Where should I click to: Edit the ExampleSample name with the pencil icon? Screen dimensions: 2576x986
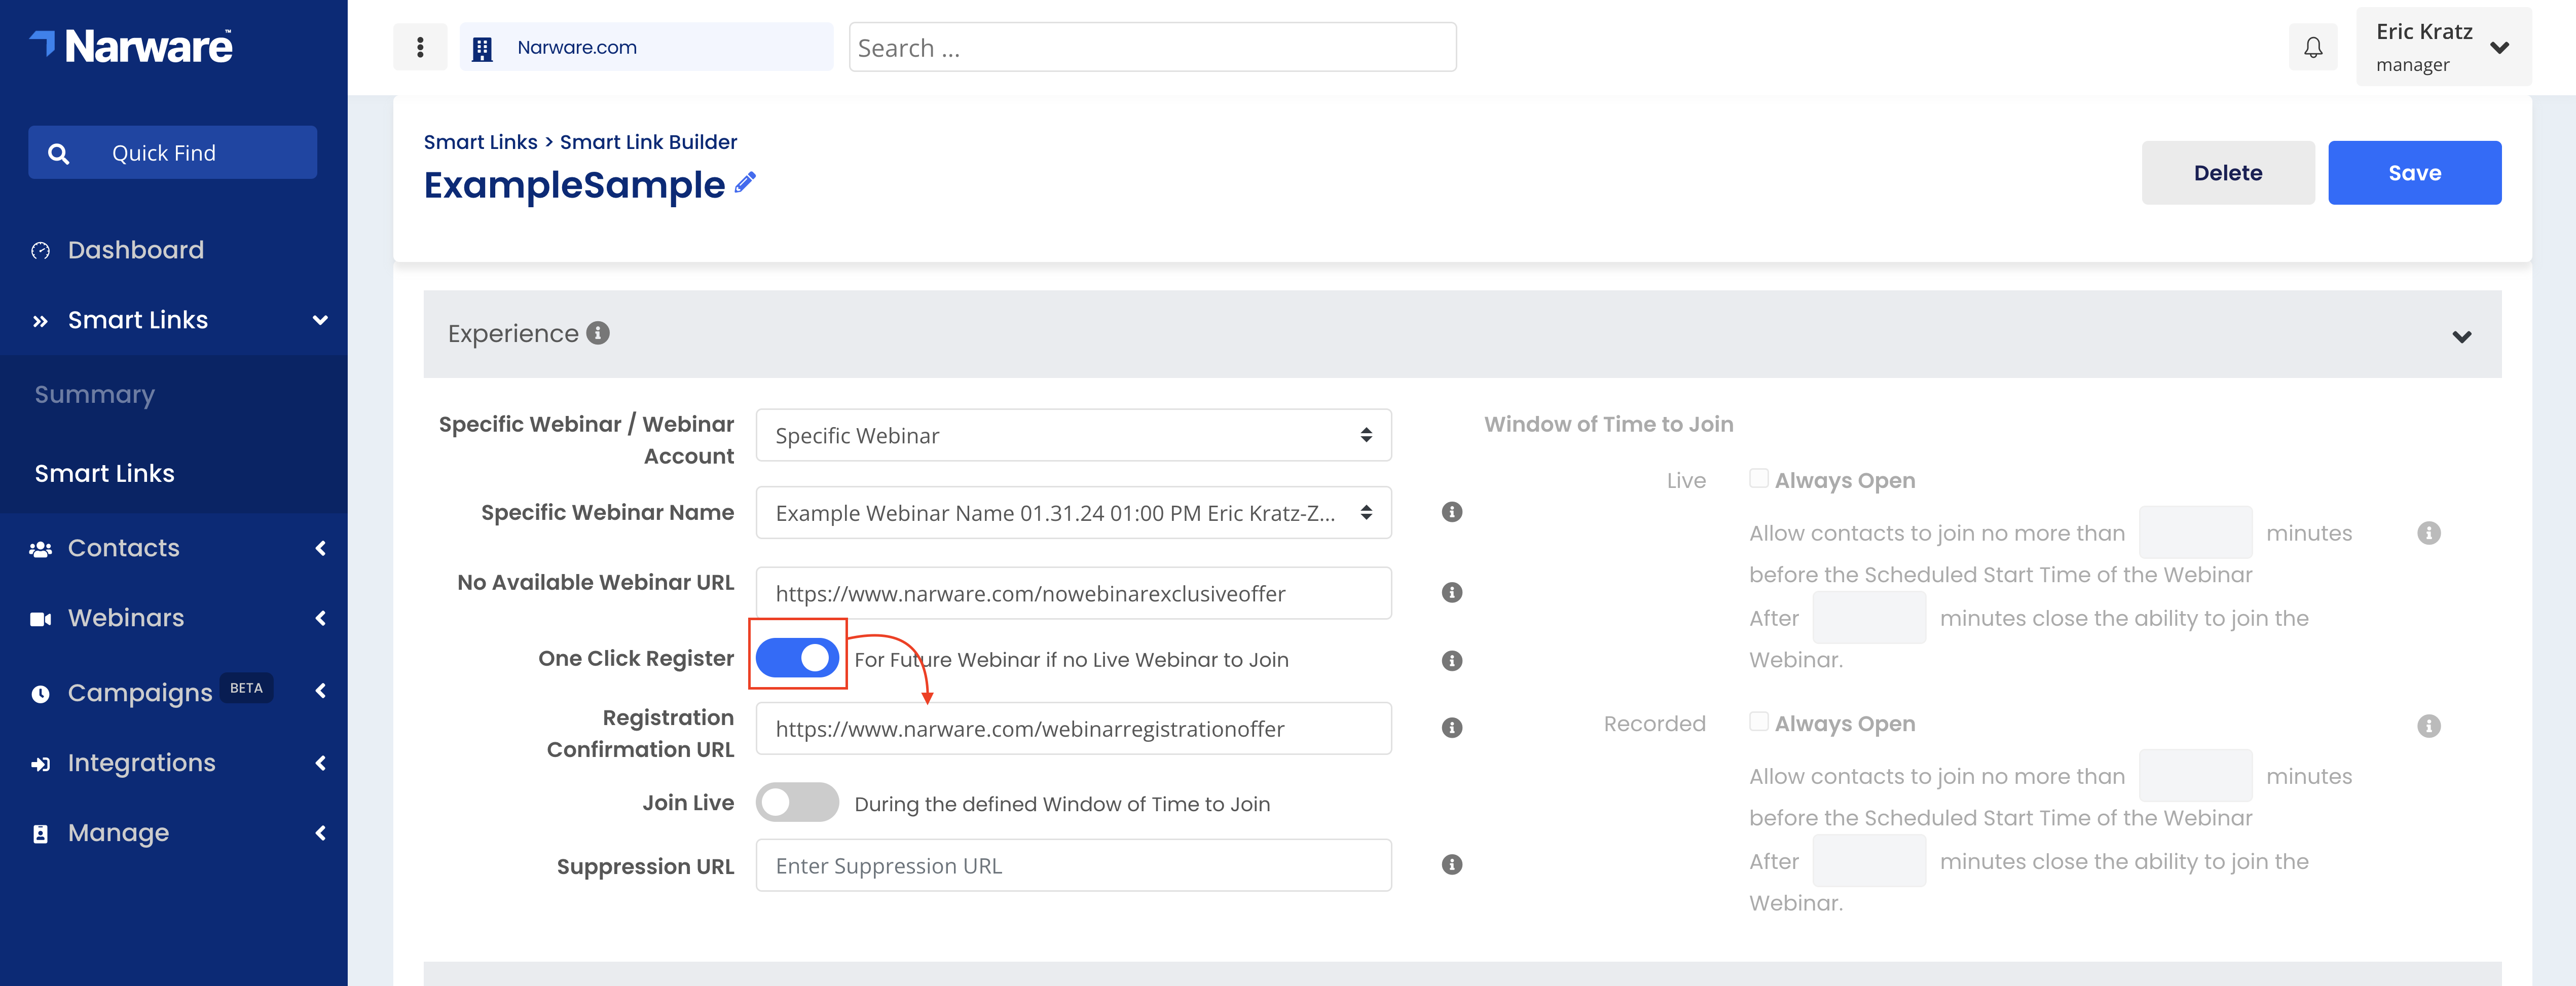click(745, 182)
